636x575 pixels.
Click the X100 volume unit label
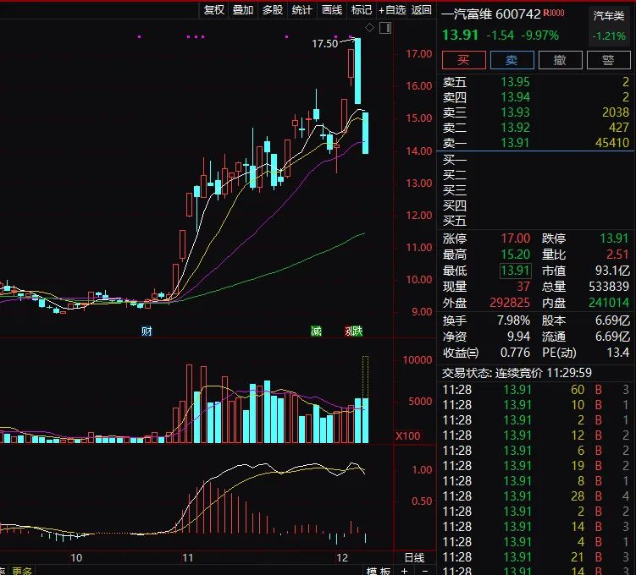408,436
